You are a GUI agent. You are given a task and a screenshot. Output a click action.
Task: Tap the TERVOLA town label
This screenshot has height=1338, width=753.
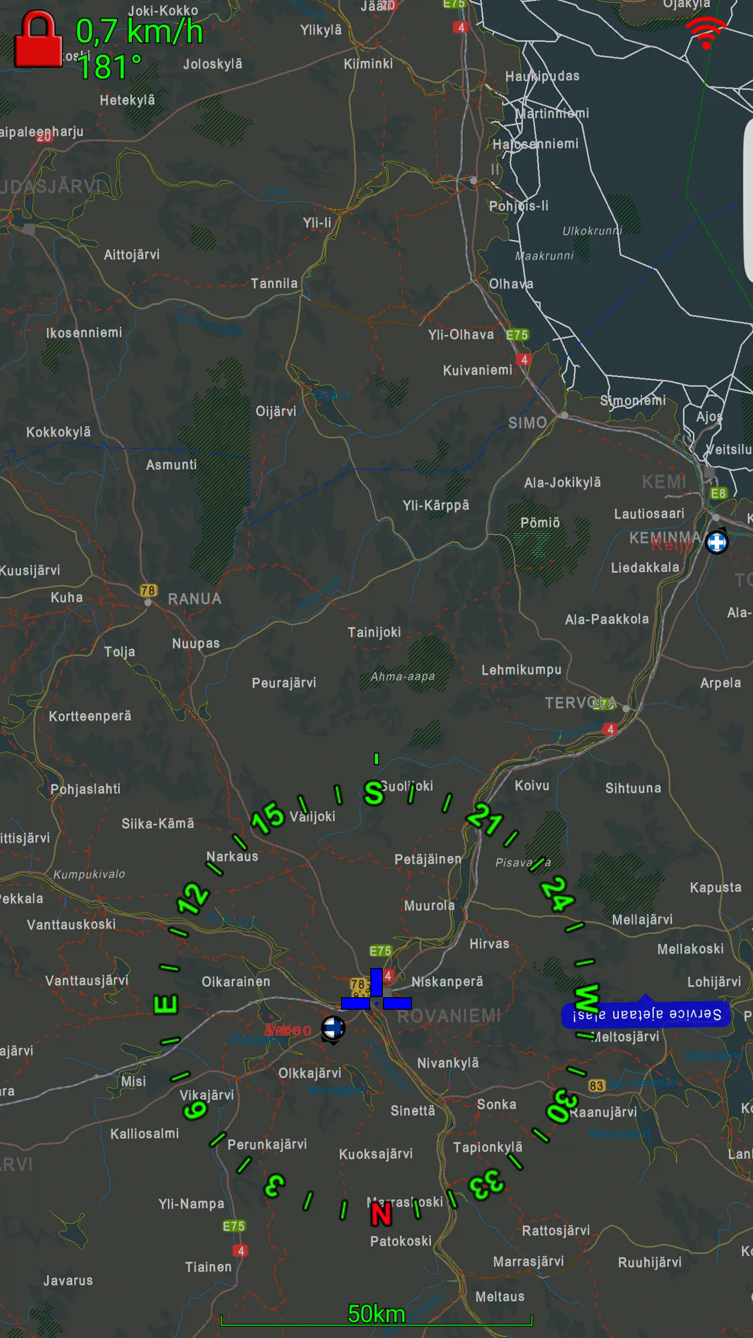tap(581, 703)
